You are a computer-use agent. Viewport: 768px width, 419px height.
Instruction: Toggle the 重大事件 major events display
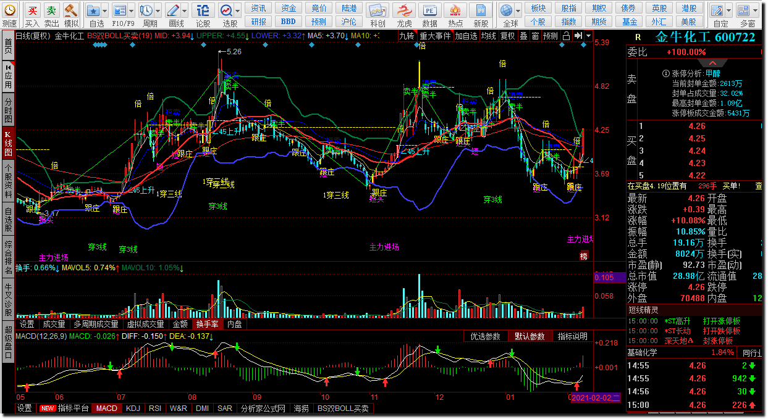coord(435,36)
